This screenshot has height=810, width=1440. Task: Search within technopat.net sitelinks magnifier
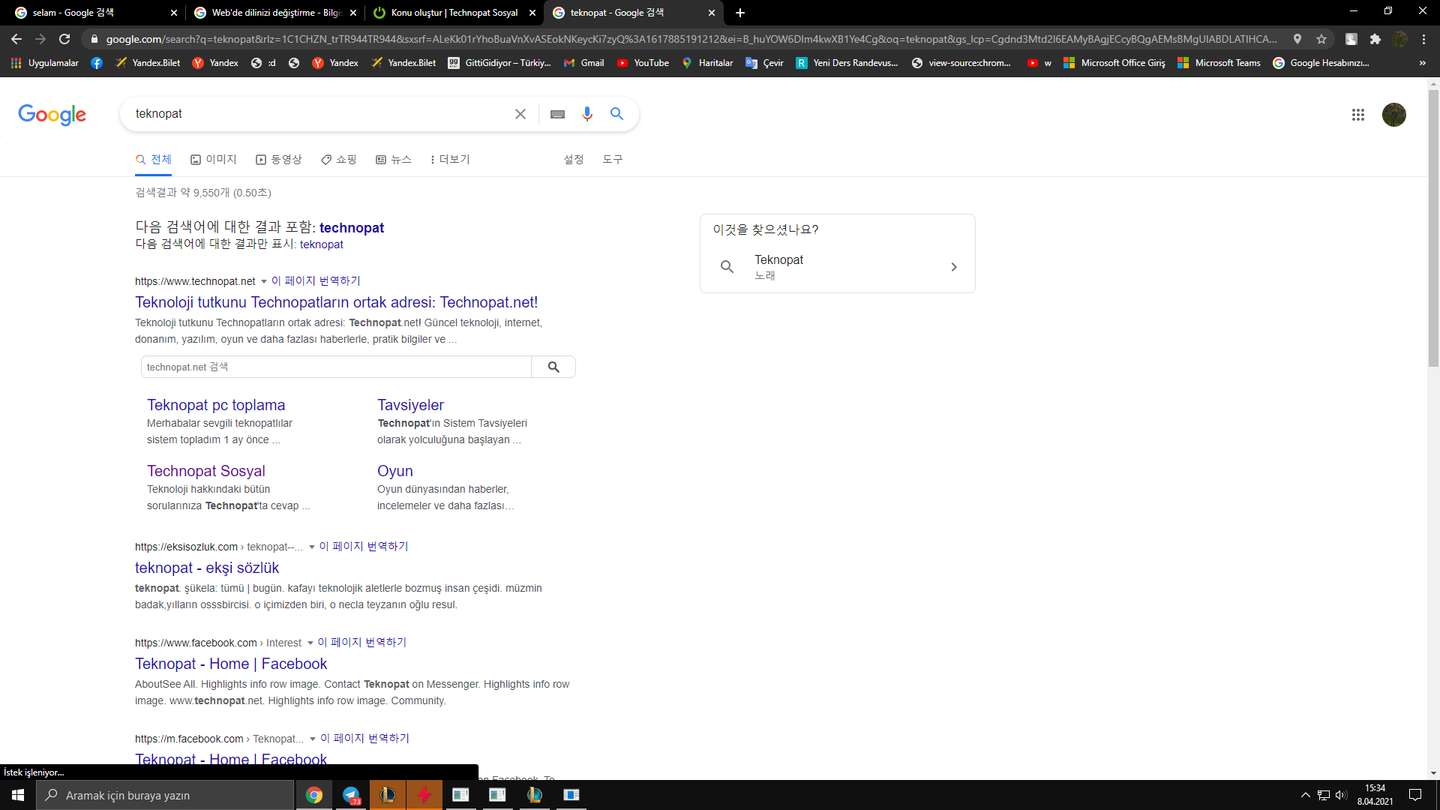pos(553,367)
